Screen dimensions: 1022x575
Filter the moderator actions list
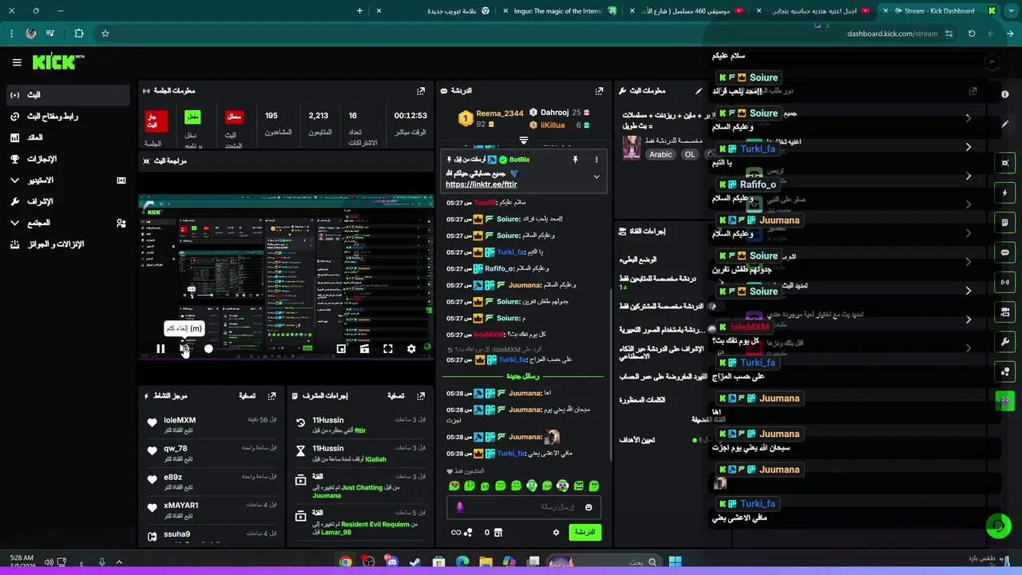396,395
